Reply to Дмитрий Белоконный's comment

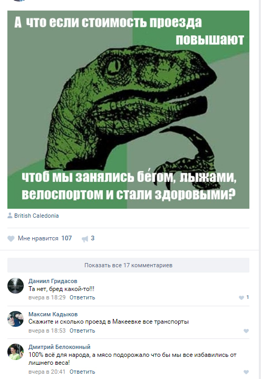point(82,372)
